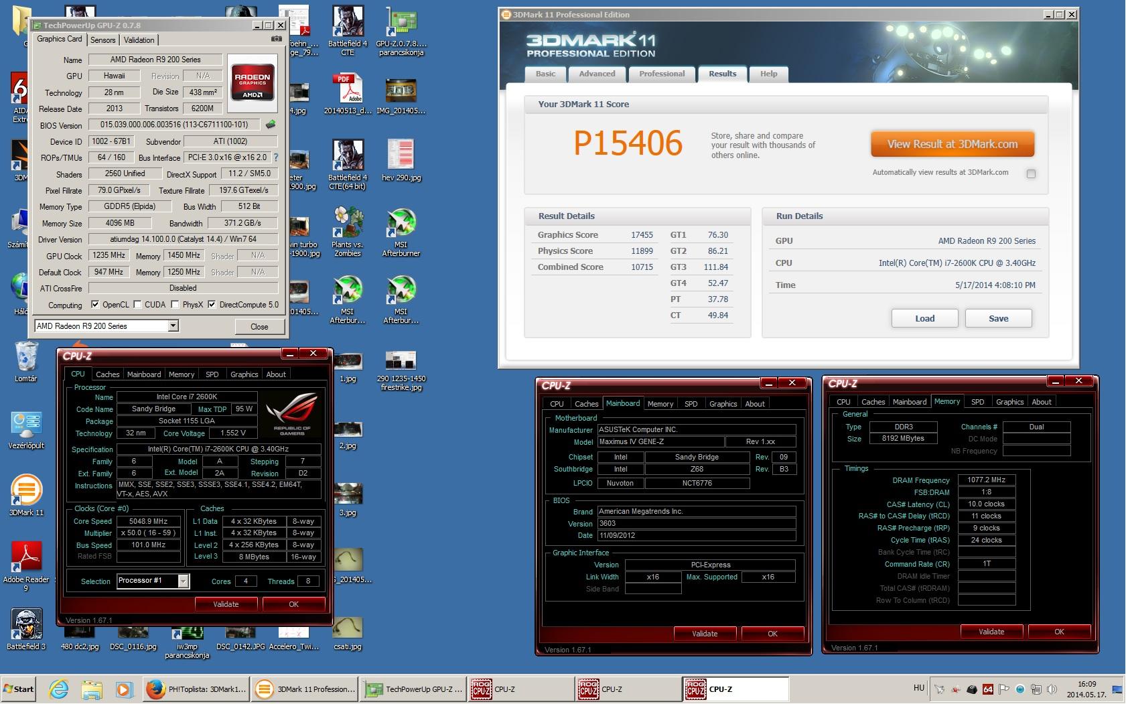Image resolution: width=1126 pixels, height=704 pixels.
Task: Click the Close button in GPU-Z
Action: [x=259, y=327]
